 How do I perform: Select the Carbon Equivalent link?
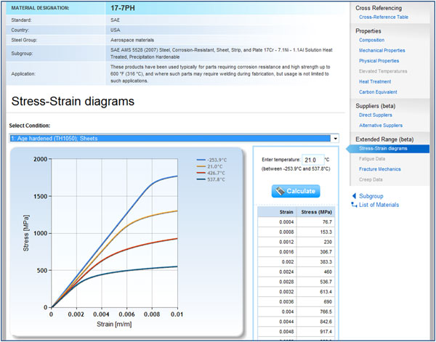coord(379,92)
